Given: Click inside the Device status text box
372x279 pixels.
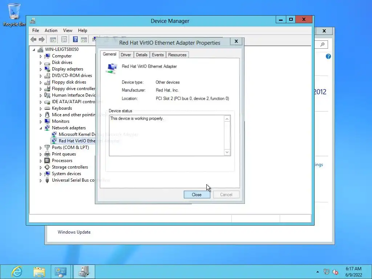Looking at the screenshot, I should [166, 136].
